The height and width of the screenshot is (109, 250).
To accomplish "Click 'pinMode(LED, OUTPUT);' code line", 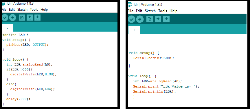I will (27, 45).
